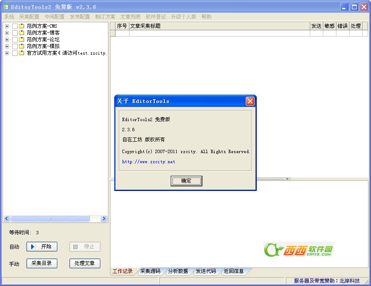Tick the 范例方案-论坛 checkbox
The width and height of the screenshot is (371, 286).
pos(15,40)
